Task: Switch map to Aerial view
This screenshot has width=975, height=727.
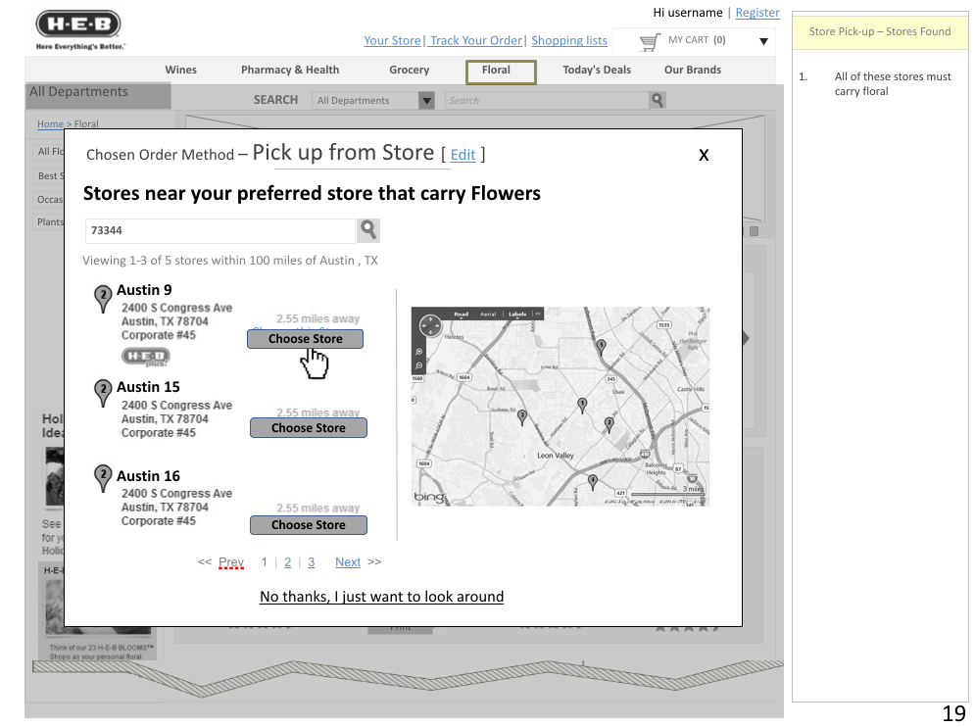Action: point(488,315)
